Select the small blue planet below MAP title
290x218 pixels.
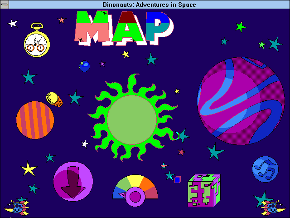85,66
